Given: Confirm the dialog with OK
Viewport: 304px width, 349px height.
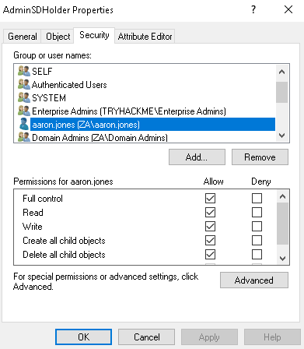Looking at the screenshot, I should [x=83, y=337].
